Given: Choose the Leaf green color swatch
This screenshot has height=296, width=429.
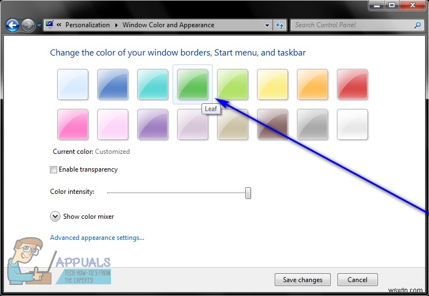Looking at the screenshot, I should click(193, 84).
